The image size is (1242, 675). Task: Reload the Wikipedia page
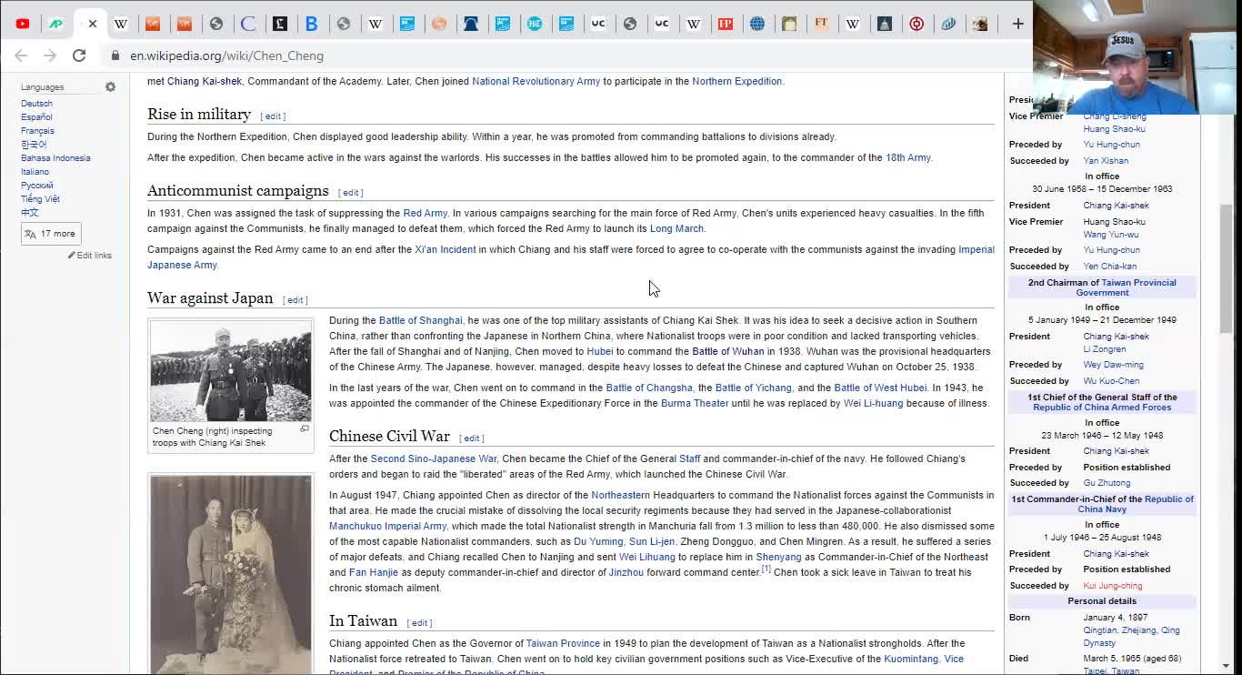coord(79,55)
